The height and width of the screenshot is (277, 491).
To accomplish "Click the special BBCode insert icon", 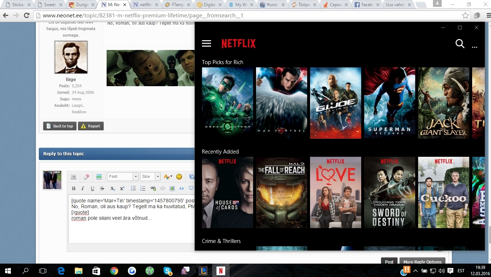I will (99, 177).
